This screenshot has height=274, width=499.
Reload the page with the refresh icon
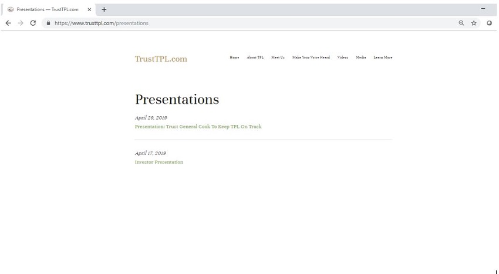33,23
